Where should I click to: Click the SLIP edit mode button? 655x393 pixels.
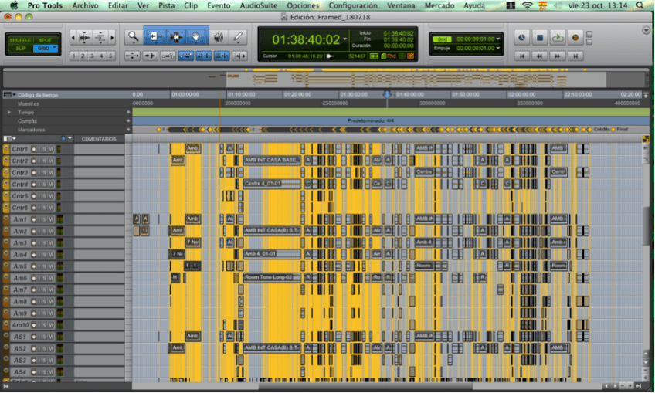click(x=21, y=49)
